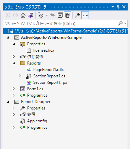Click the licenses.licx file icon
130x149 pixels.
pos(29,50)
